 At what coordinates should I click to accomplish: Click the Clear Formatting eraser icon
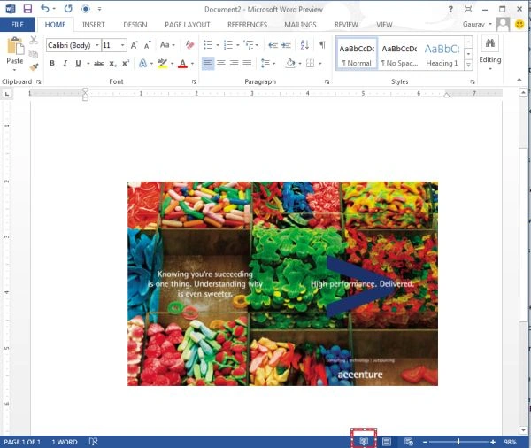coord(189,45)
